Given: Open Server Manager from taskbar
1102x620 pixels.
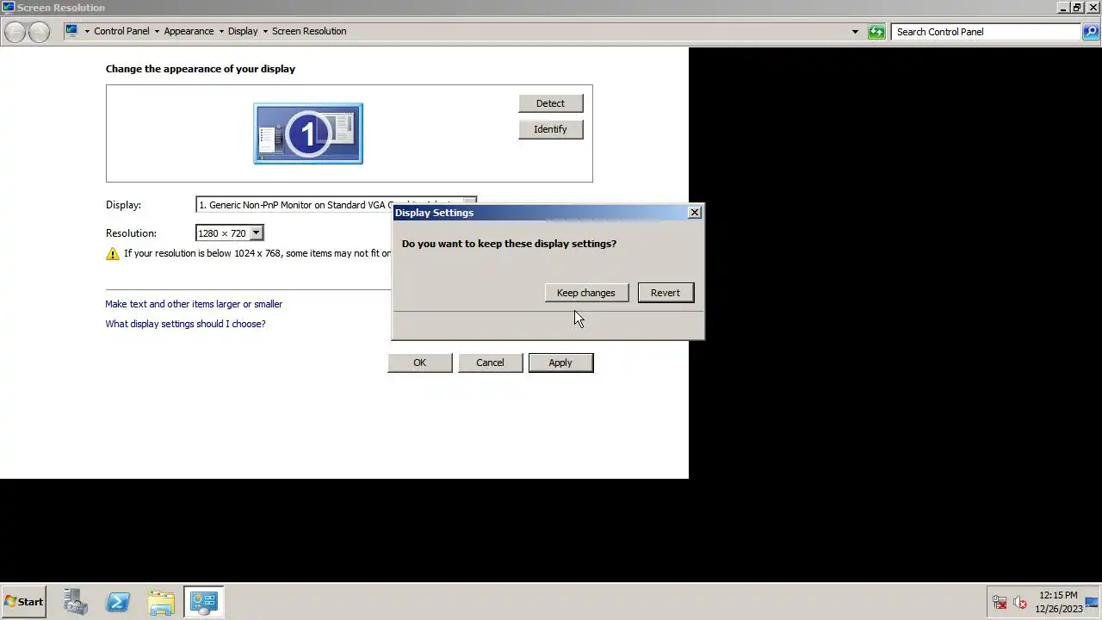Looking at the screenshot, I should [x=76, y=602].
